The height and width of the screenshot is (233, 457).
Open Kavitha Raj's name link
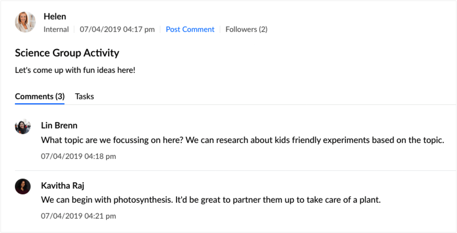[x=63, y=185]
